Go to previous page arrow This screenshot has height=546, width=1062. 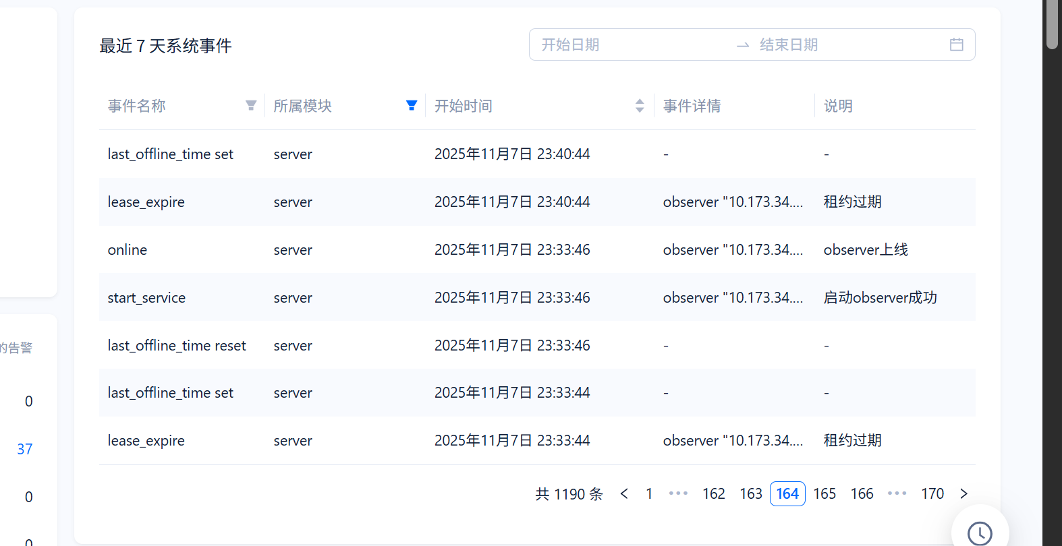click(624, 494)
